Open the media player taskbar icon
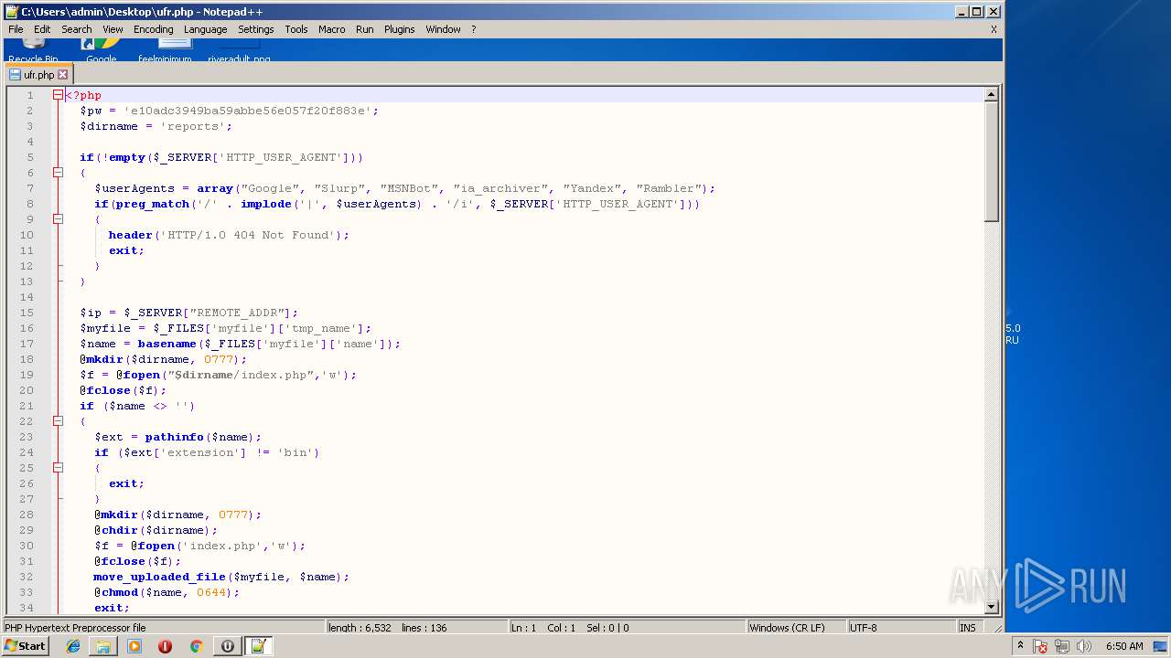Viewport: 1171px width, 658px height. point(134,646)
